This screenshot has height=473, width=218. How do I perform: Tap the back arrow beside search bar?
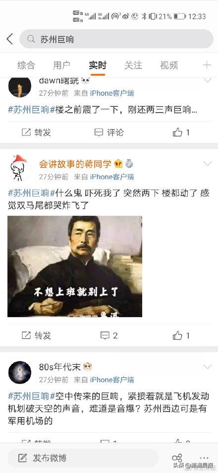[9, 39]
